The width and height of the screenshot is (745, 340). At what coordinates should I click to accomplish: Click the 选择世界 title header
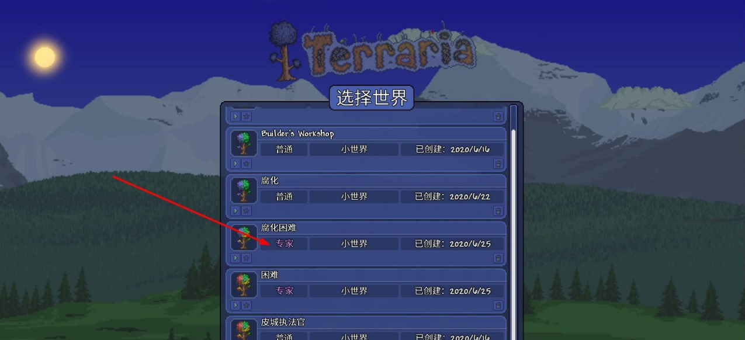click(x=372, y=98)
